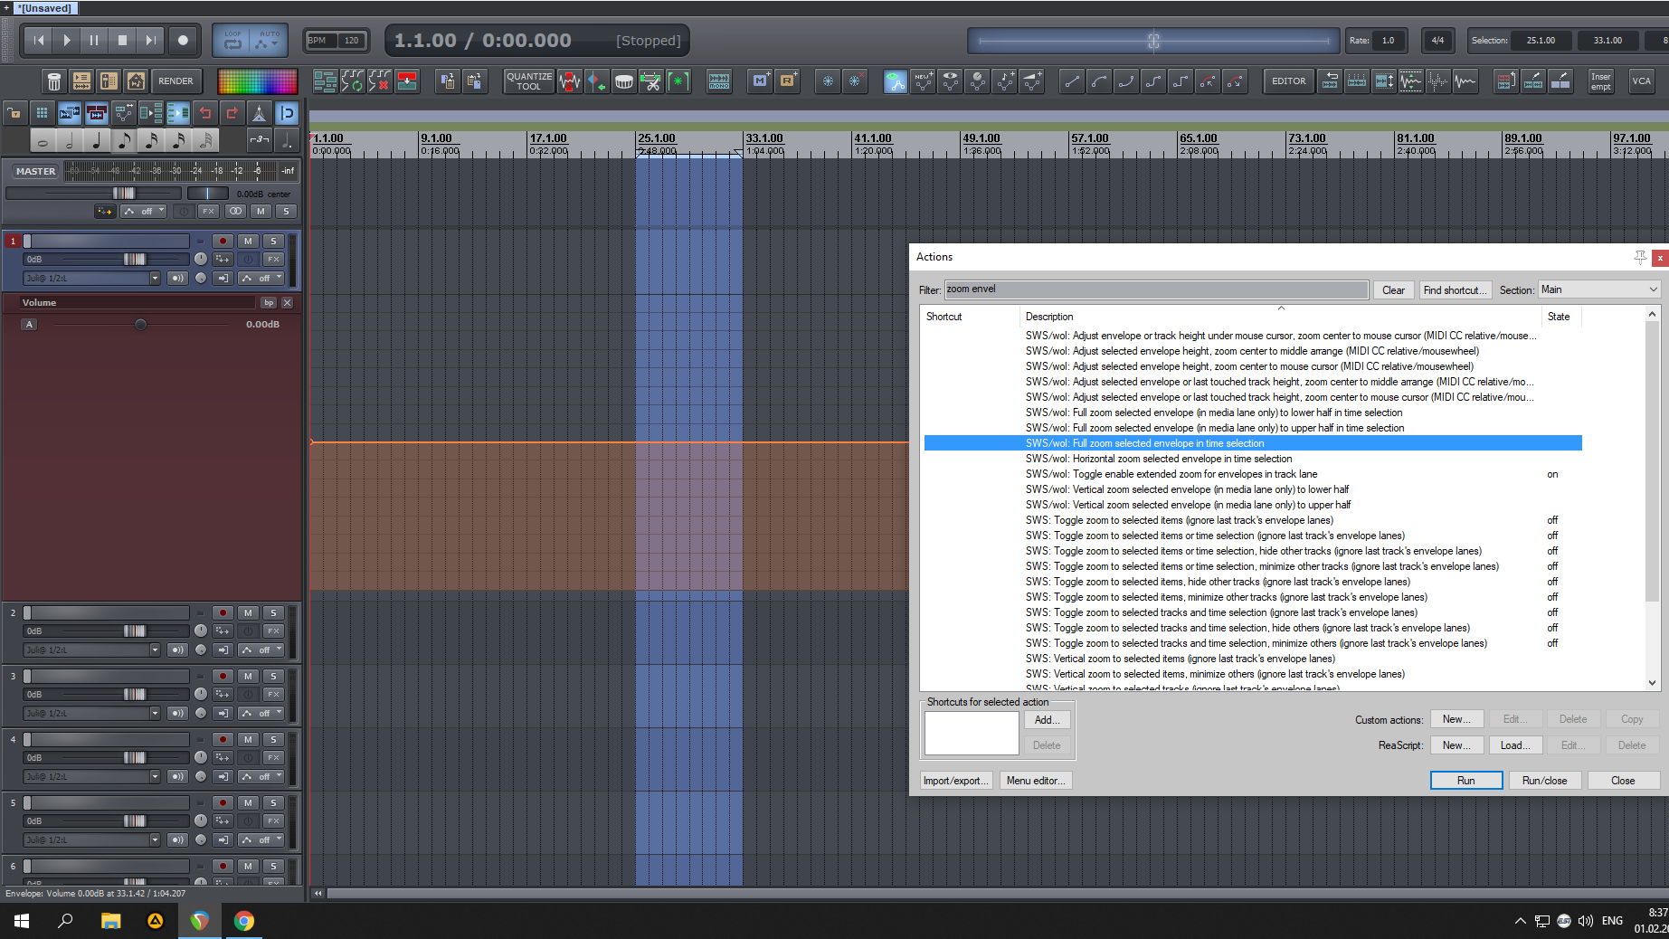Viewport: 1669px width, 939px height.
Task: Click the Volume envelope slider knob
Action: pos(140,325)
